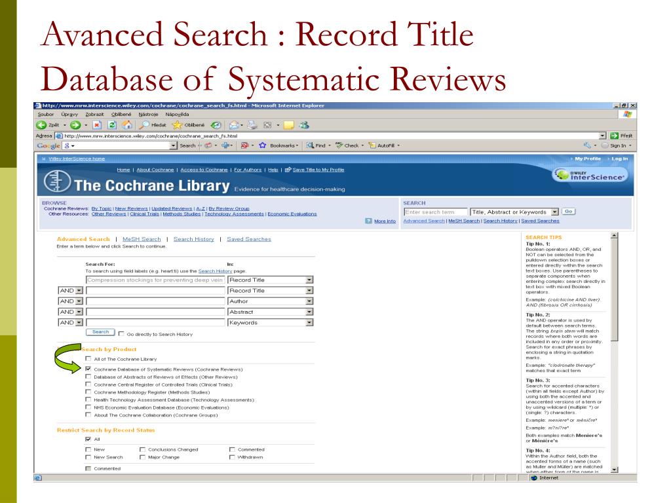Click the yellow Discuss note icon
671x503 pixels.
(289, 125)
